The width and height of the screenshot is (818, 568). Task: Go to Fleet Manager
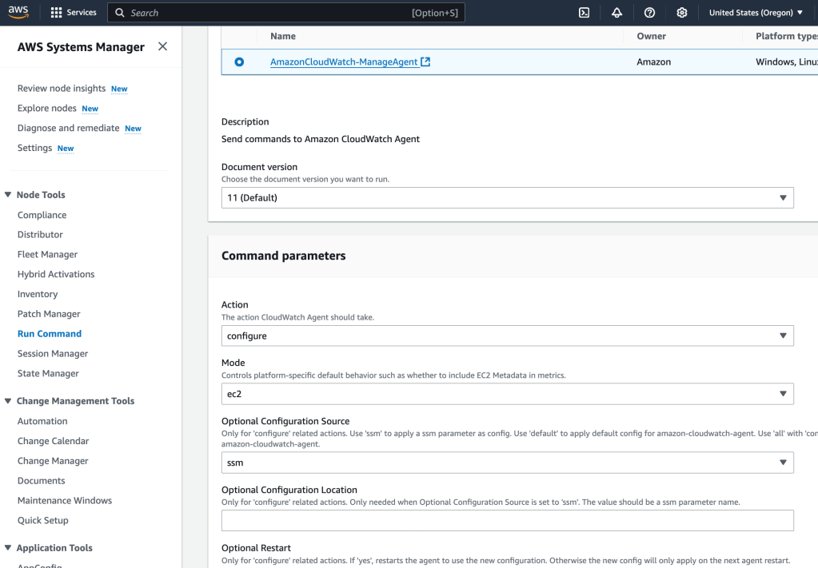coord(47,254)
